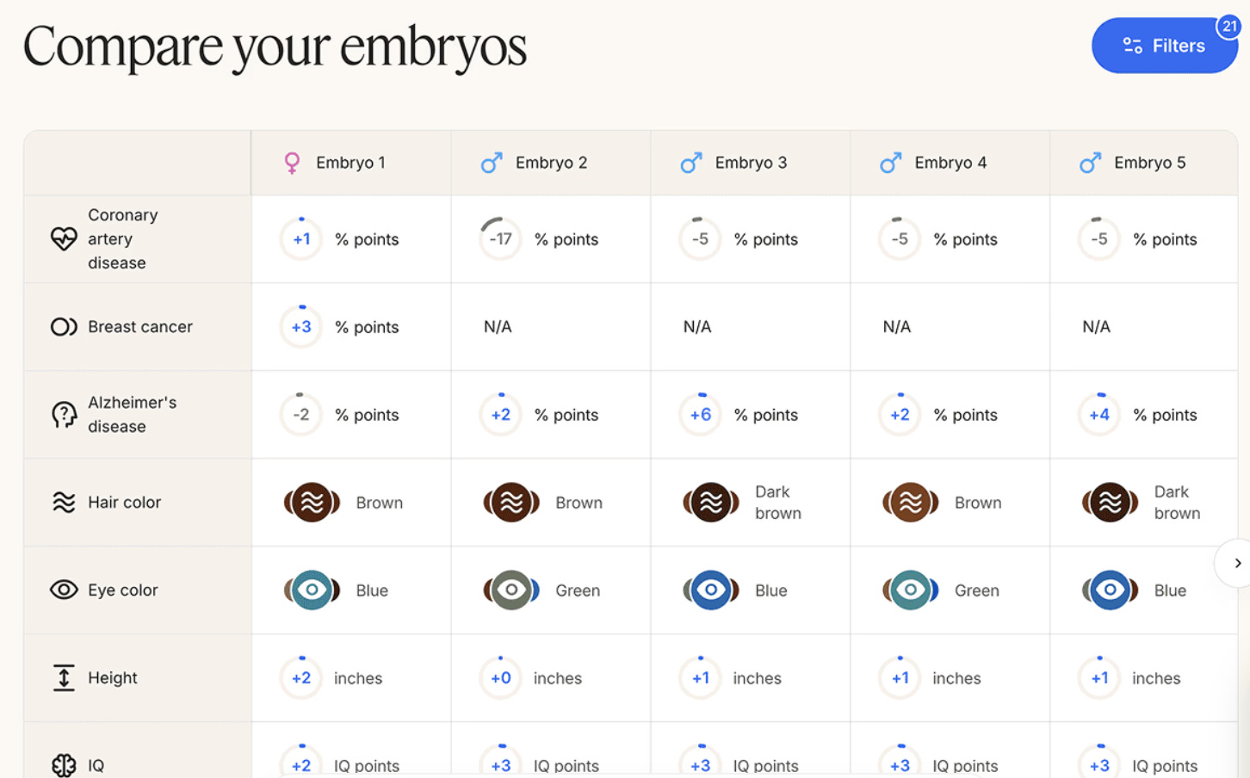
Task: Click Embryo 1 height +2 inches dial
Action: tap(301, 678)
